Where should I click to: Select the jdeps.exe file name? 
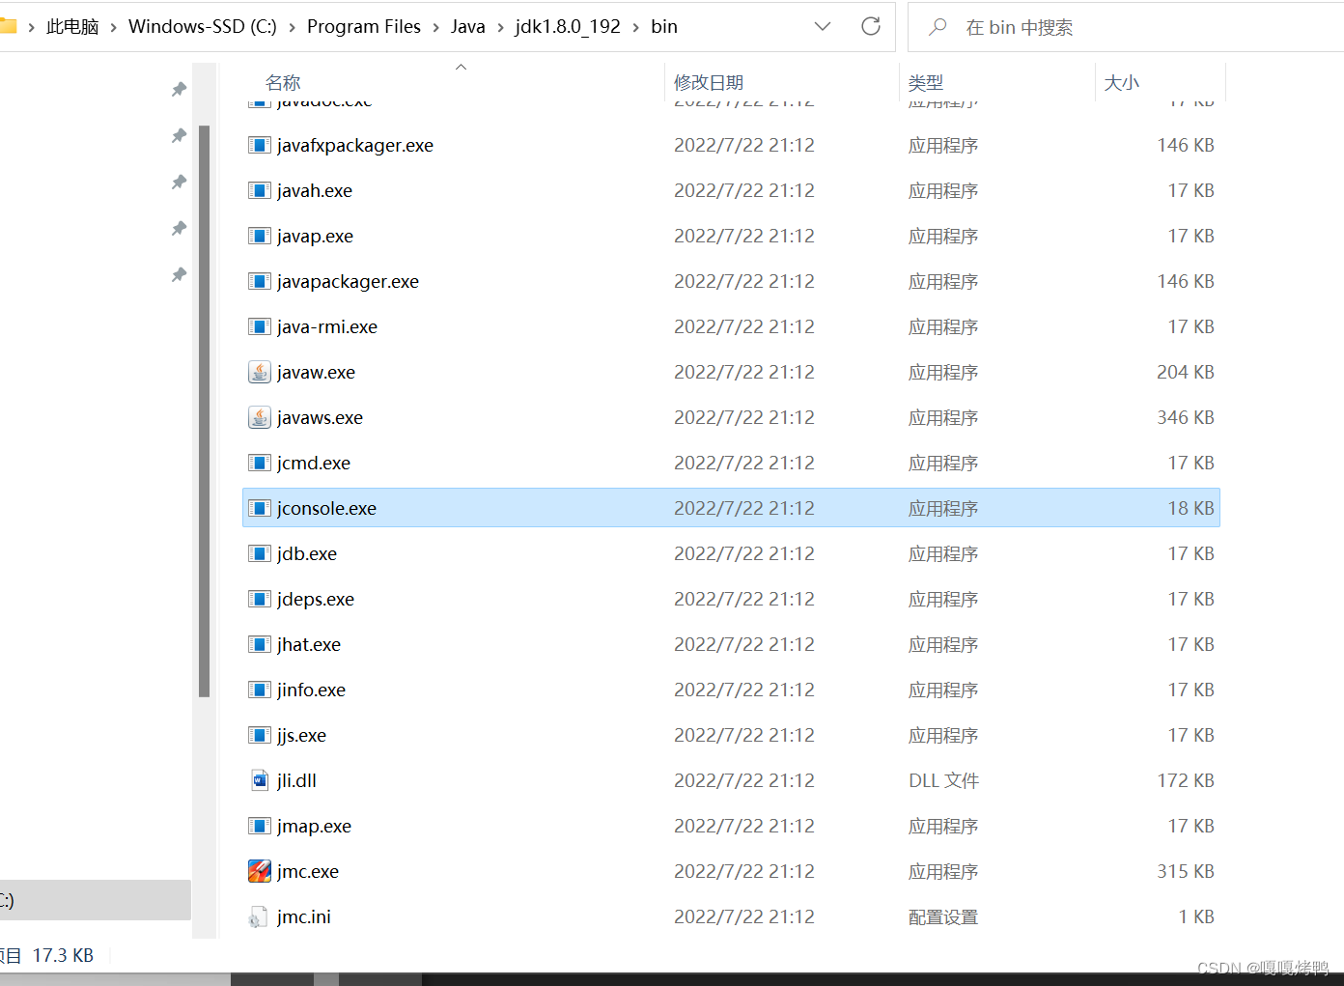coord(316,599)
